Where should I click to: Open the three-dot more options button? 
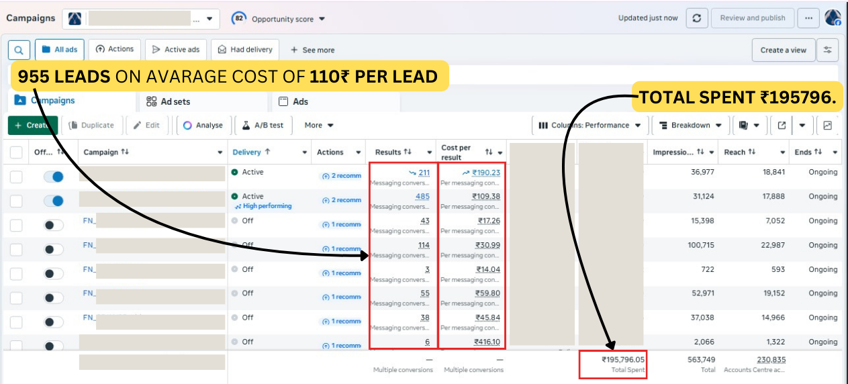(808, 18)
